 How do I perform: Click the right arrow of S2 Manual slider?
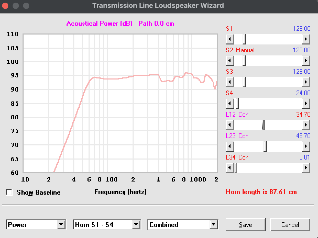pos(306,61)
